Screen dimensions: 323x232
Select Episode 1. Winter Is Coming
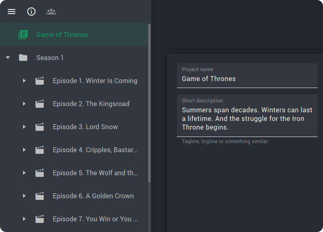(74, 81)
